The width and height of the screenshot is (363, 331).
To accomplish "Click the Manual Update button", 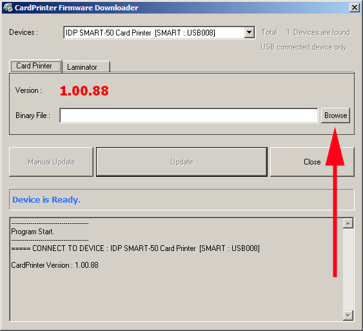I will [x=51, y=162].
